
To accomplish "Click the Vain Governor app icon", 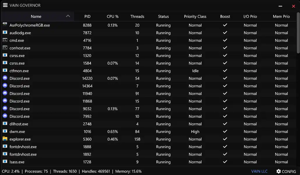I will [x=5, y=5].
